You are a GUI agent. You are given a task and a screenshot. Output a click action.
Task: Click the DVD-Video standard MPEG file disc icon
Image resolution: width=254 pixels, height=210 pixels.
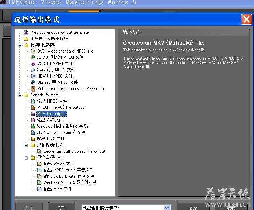click(x=33, y=51)
